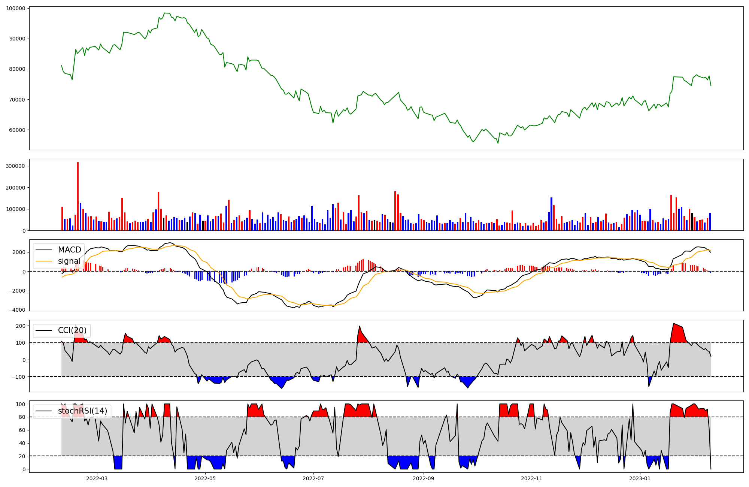Click the 60000 price axis label
749x487 pixels.
(17, 130)
